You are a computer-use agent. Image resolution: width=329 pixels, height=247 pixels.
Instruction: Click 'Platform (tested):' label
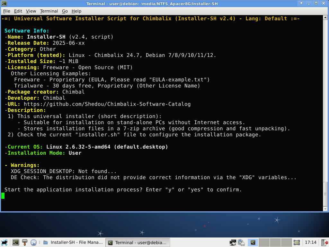click(37, 55)
